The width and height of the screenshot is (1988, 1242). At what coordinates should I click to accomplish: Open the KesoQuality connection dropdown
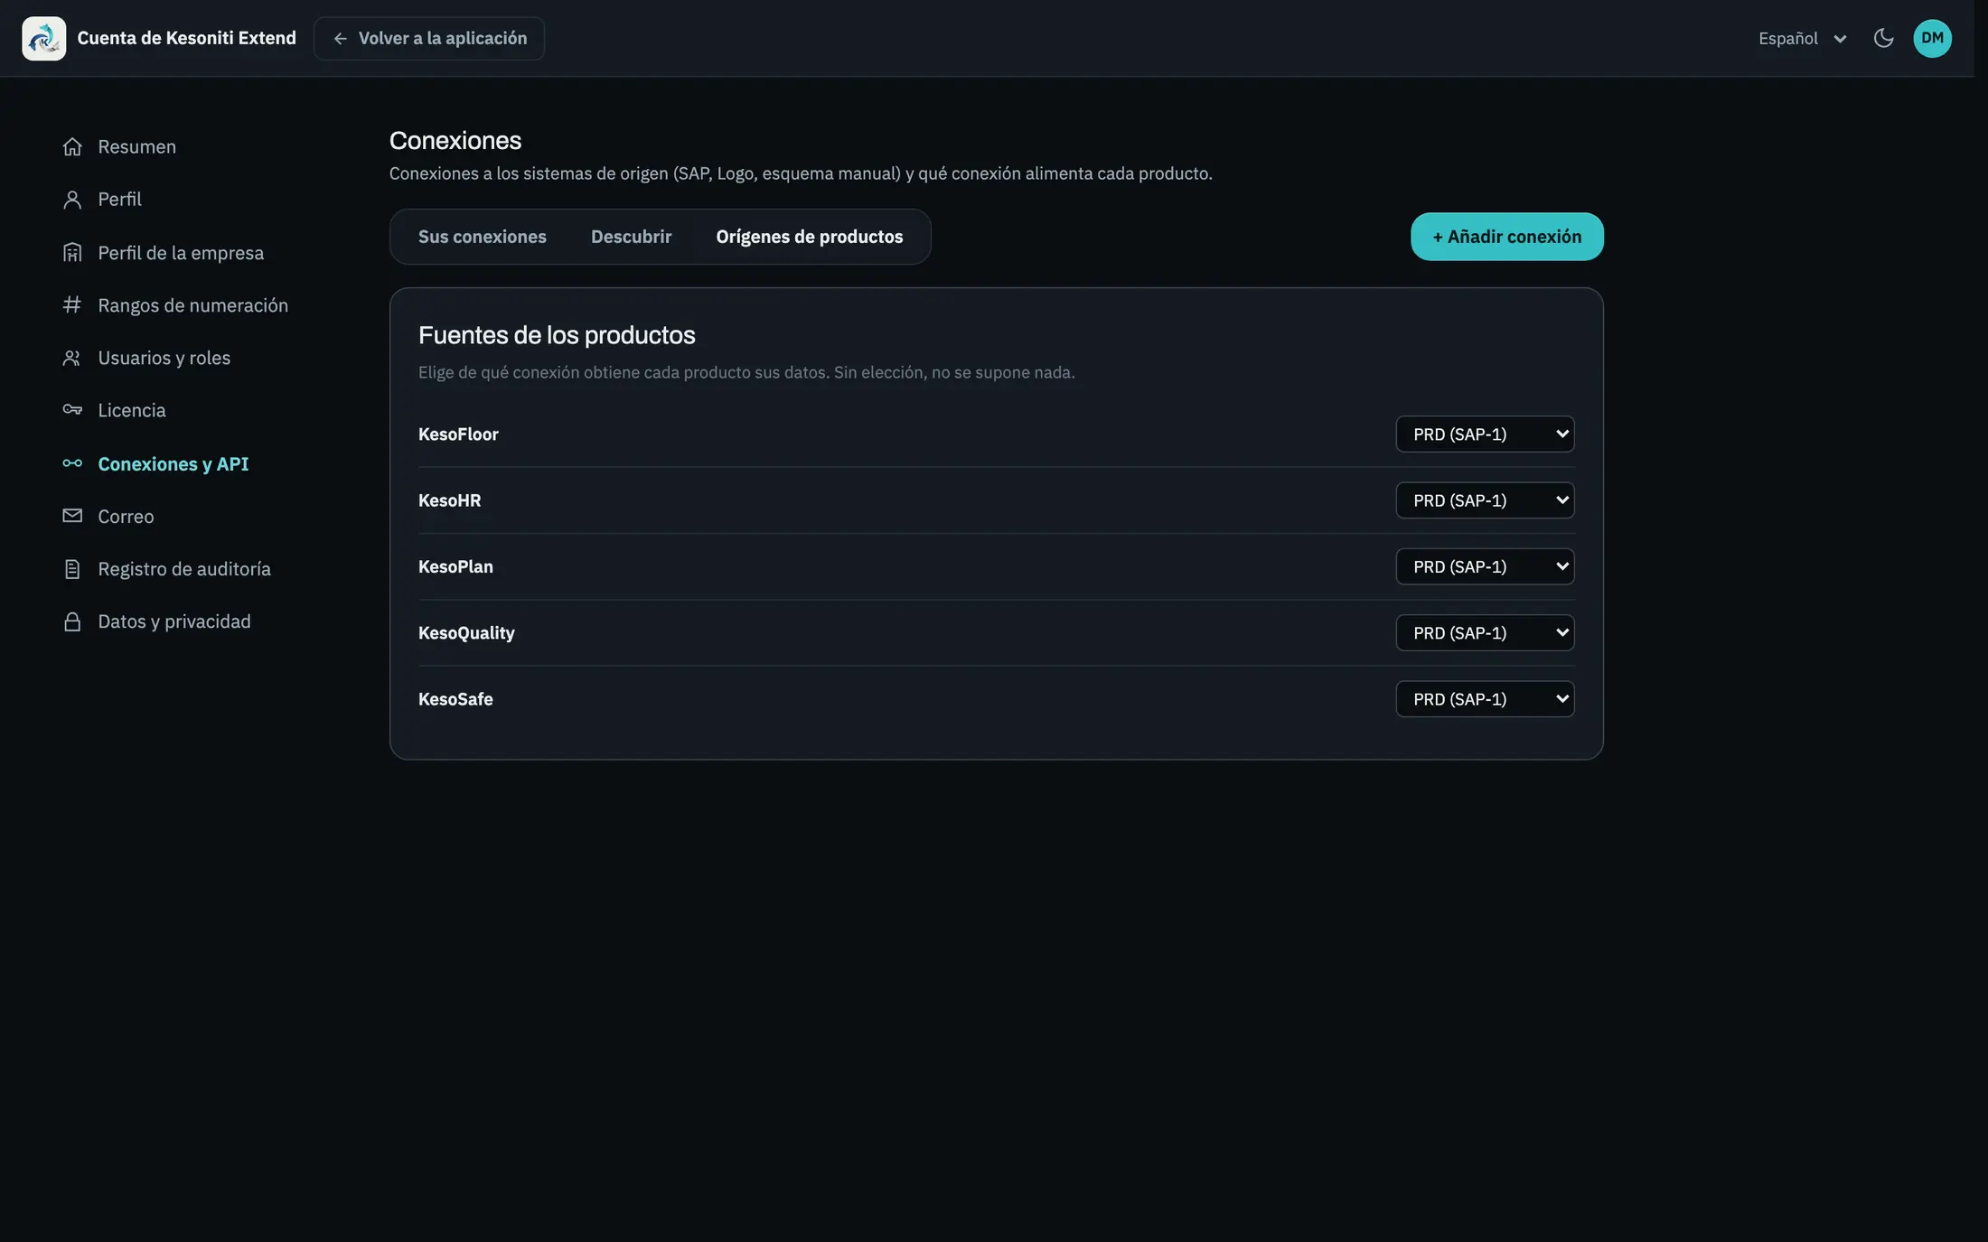click(1485, 632)
